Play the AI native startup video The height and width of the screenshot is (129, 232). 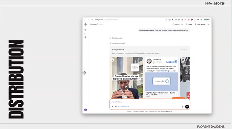126,87
